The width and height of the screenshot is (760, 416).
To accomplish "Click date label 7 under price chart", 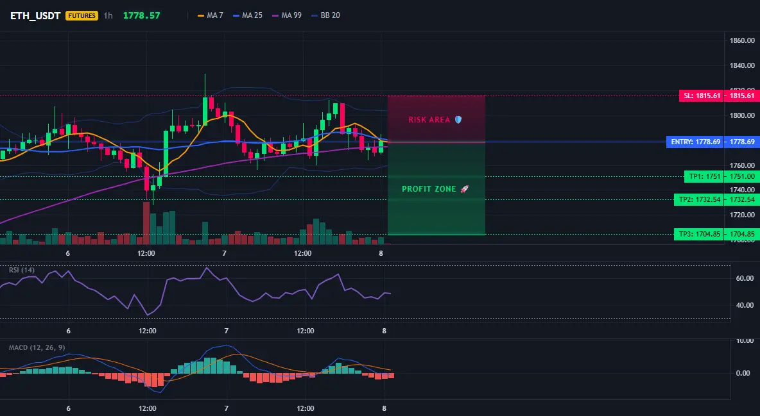I will [x=225, y=253].
